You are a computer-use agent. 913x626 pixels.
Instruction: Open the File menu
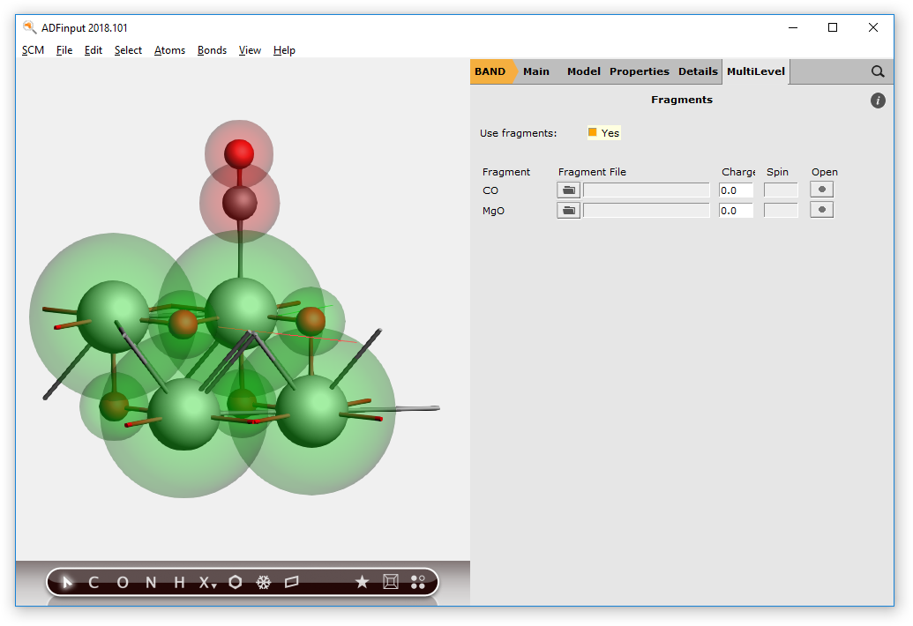64,50
